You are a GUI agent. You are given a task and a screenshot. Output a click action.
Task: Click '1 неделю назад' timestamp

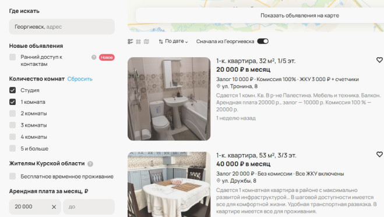236,118
